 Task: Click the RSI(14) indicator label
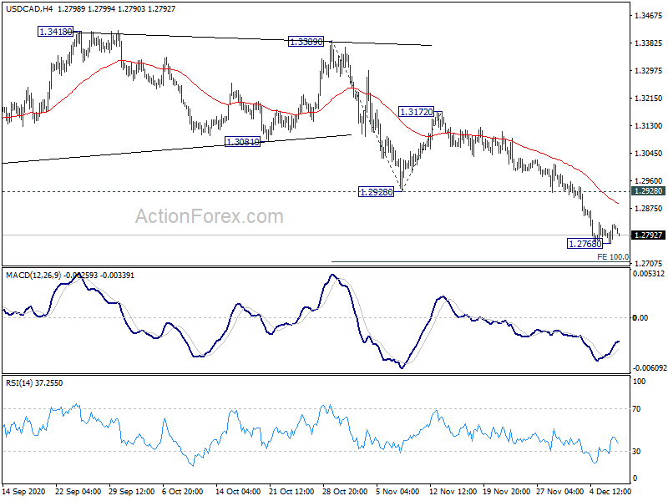[x=19, y=383]
